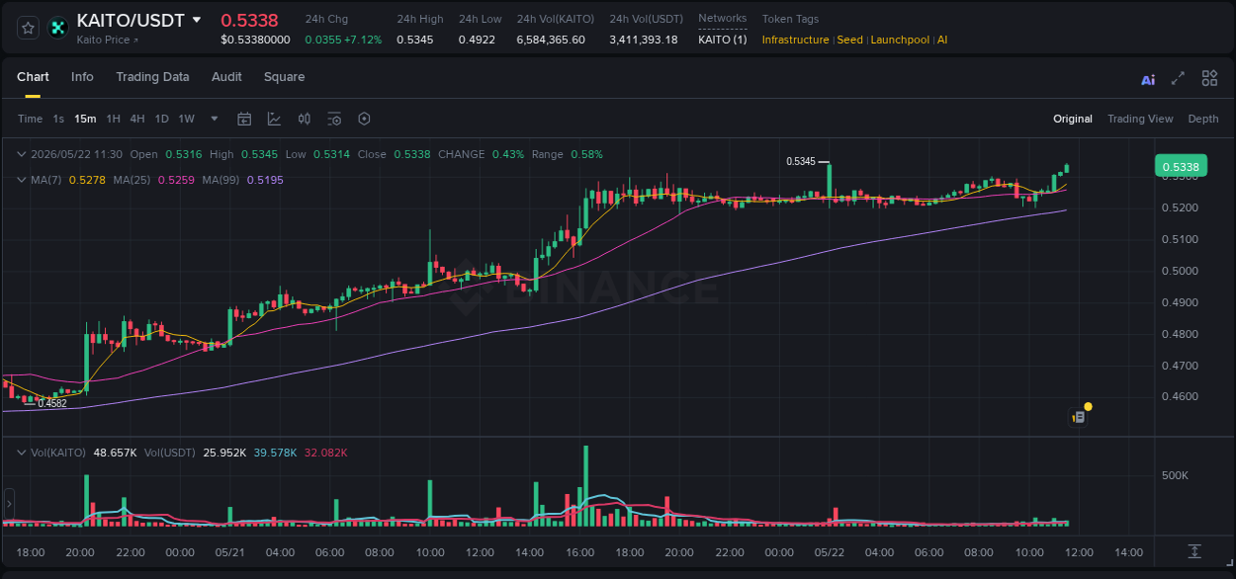Image resolution: width=1236 pixels, height=579 pixels.
Task: Click the Seed token tag
Action: click(850, 40)
